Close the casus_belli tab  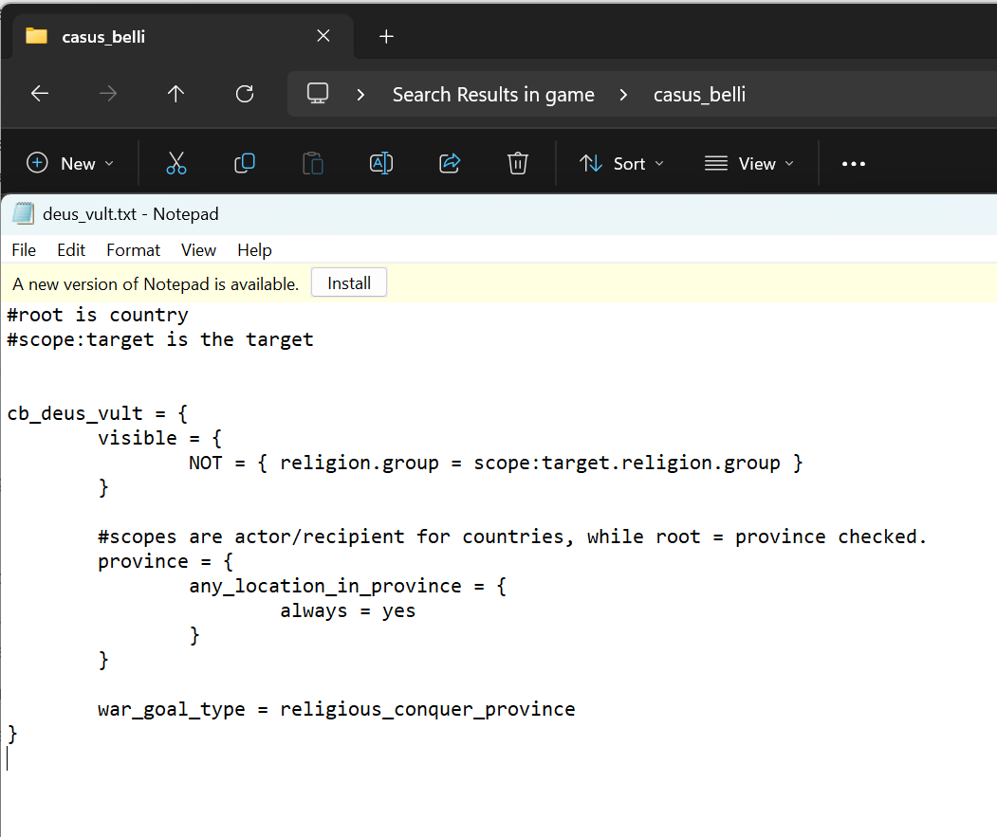[x=323, y=36]
